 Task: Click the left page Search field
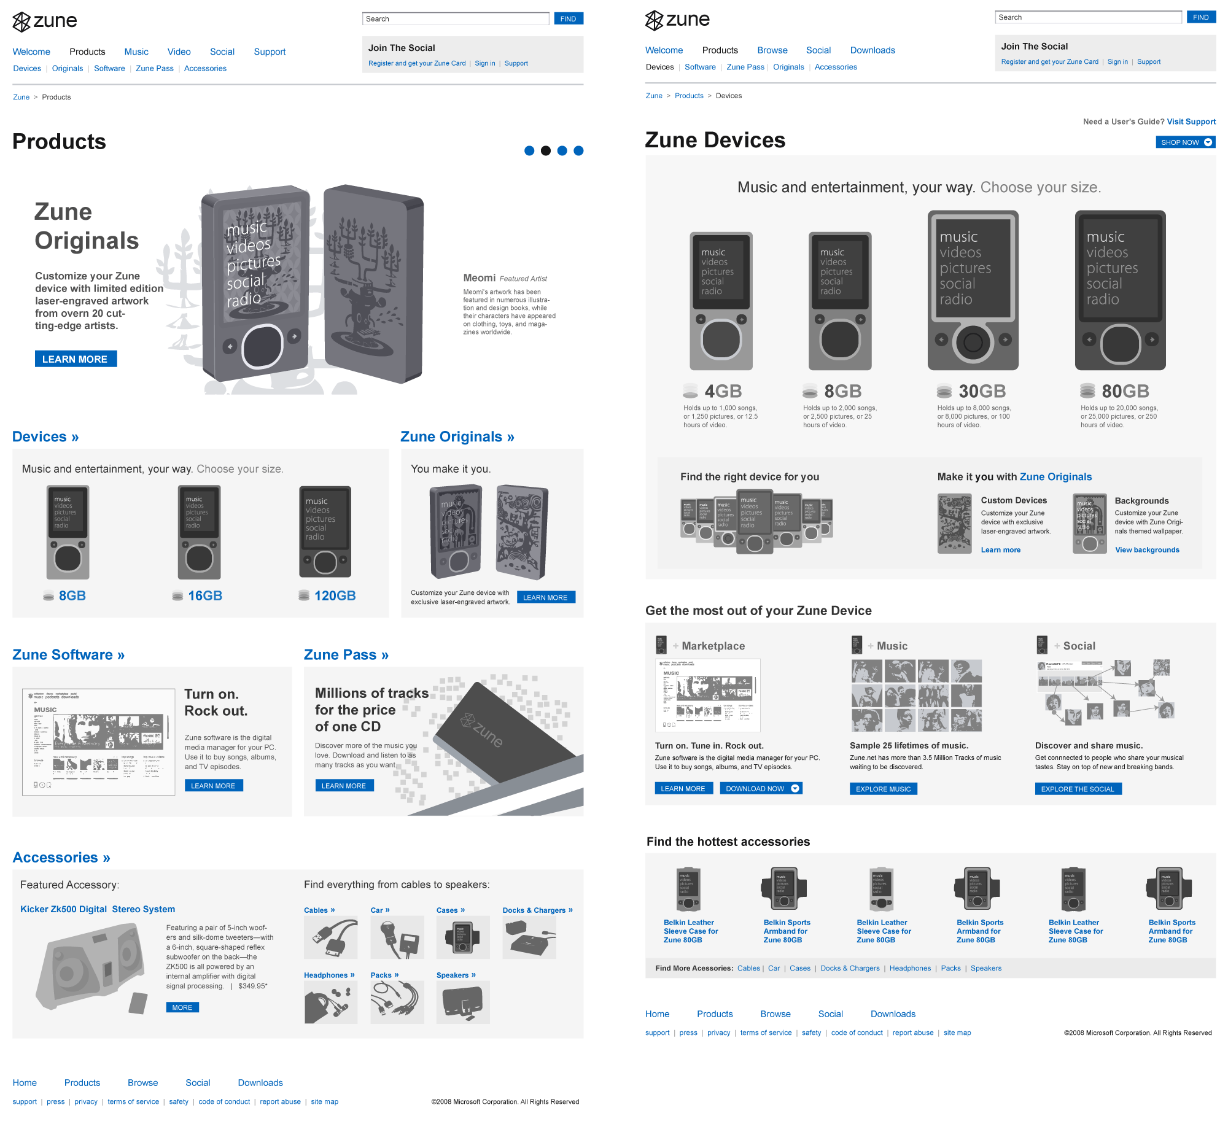coord(456,19)
